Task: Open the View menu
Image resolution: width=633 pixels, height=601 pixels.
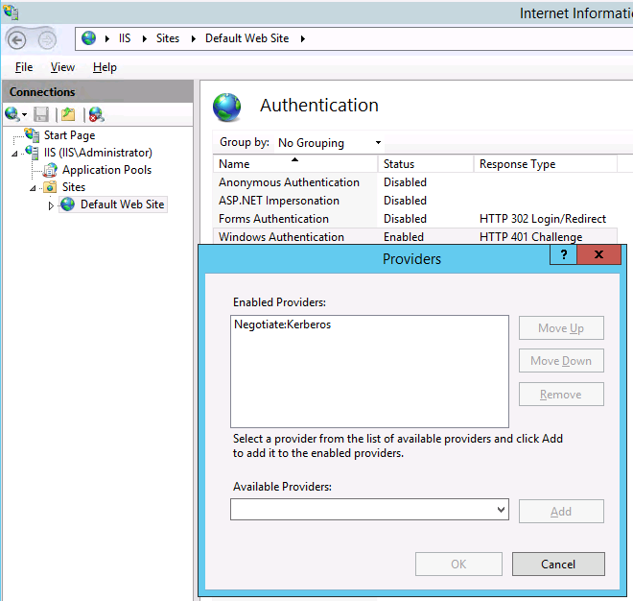Action: 62,67
